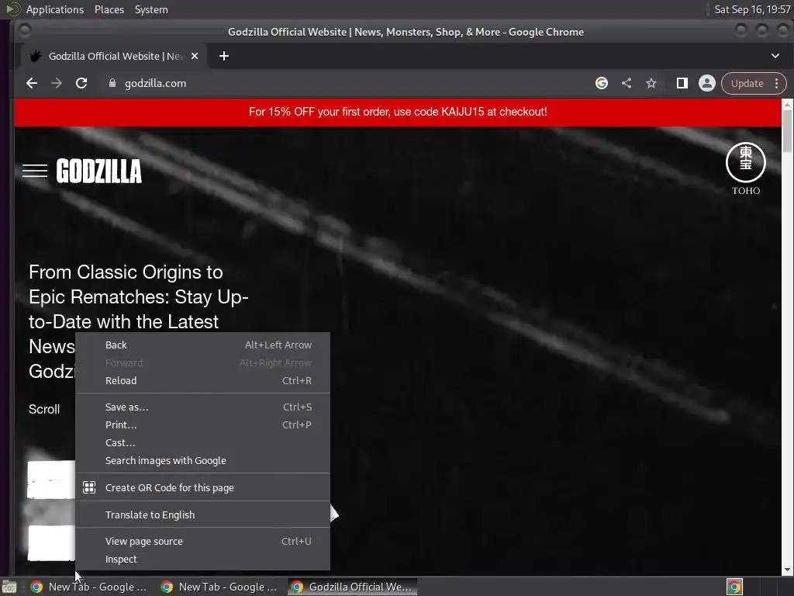The width and height of the screenshot is (794, 596).
Task: Click the godzilla.com address bar
Action: (x=350, y=83)
